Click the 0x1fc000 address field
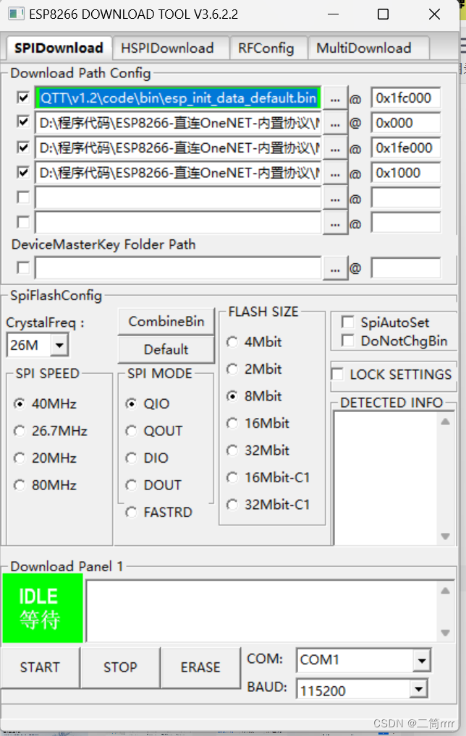The width and height of the screenshot is (466, 736). point(406,98)
